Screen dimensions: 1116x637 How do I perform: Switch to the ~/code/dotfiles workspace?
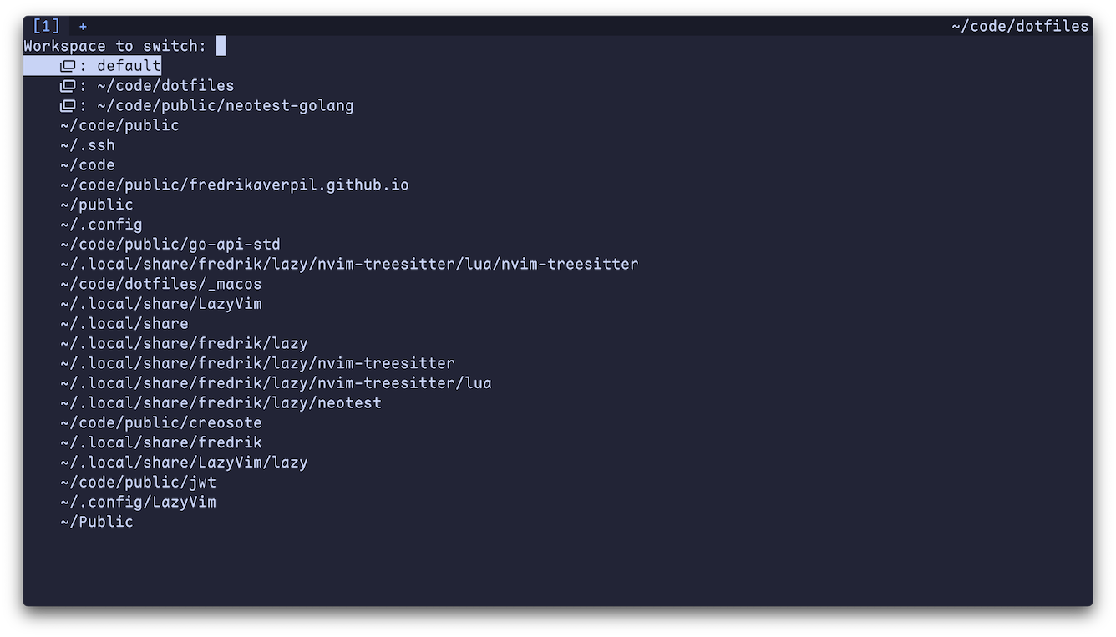[165, 85]
